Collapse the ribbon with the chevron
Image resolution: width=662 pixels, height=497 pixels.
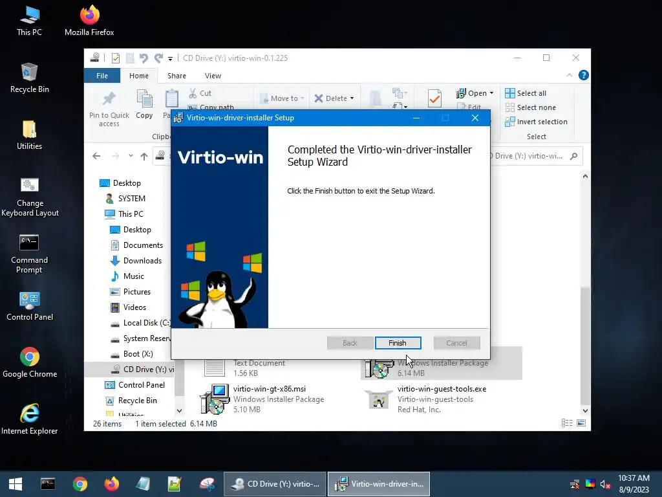pos(570,75)
